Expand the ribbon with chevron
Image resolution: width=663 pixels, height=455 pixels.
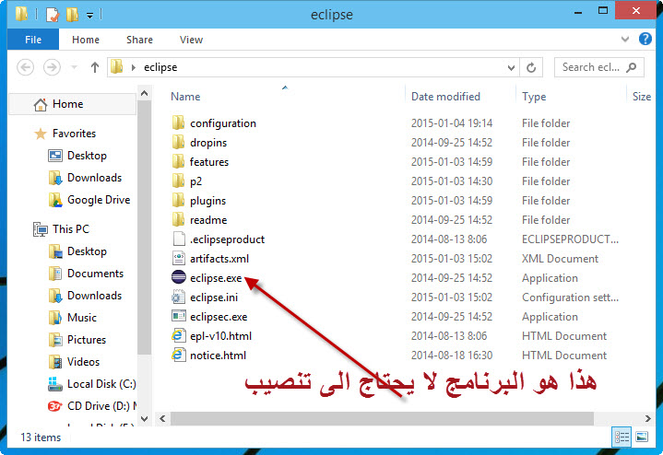(625, 40)
